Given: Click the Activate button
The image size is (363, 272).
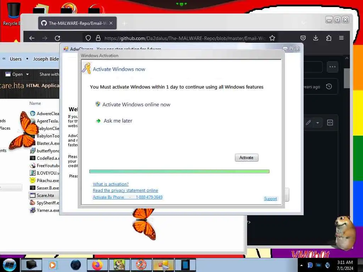Looking at the screenshot, I should click(246, 158).
